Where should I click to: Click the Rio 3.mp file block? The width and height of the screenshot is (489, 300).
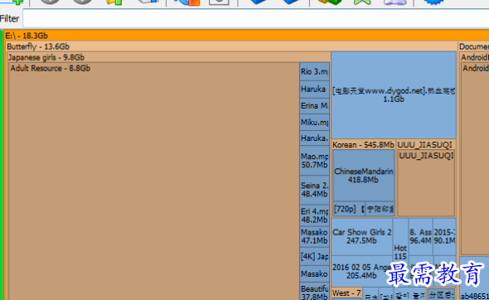(314, 71)
